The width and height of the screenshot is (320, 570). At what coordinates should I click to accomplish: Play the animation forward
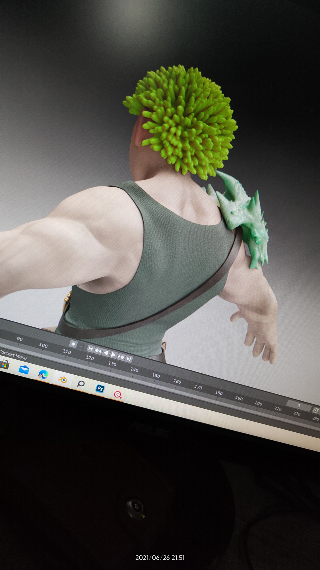point(113,355)
